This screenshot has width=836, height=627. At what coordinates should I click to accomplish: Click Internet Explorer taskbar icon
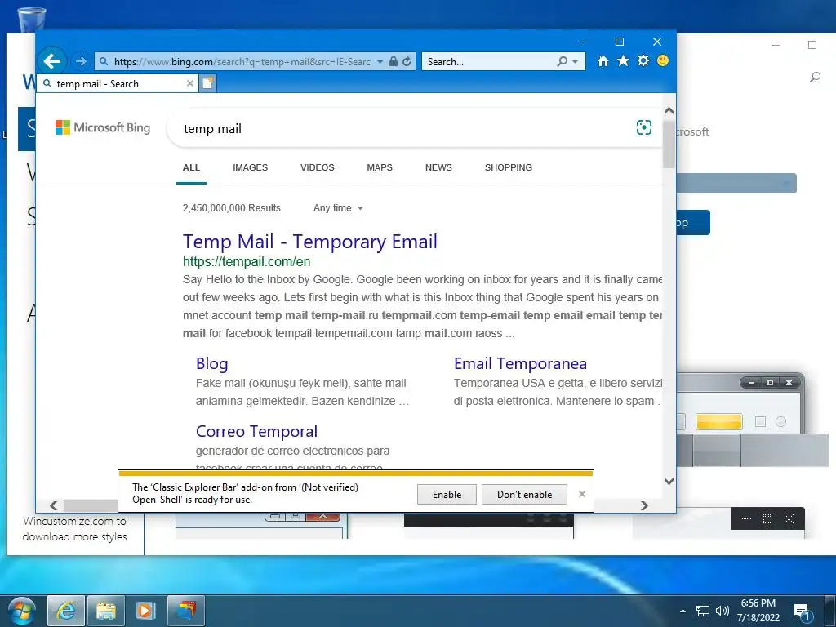coord(66,611)
